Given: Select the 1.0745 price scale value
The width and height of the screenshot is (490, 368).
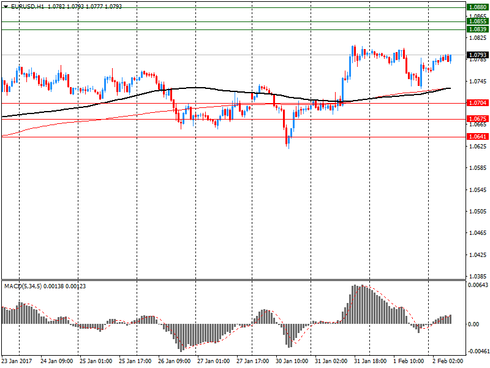Looking at the screenshot, I should click(x=478, y=82).
